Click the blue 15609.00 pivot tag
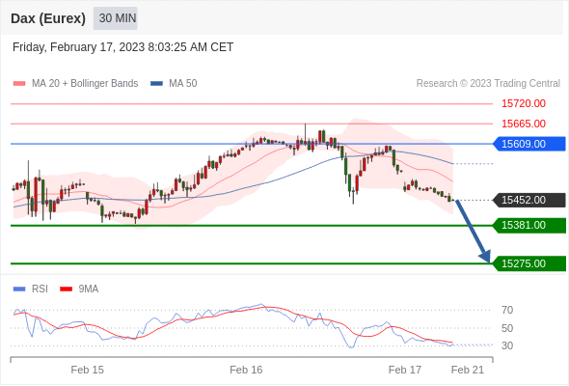569x386 pixels. pos(529,144)
